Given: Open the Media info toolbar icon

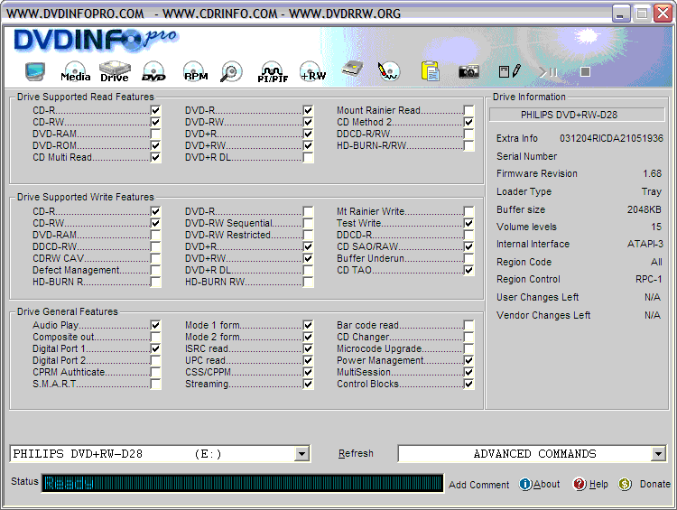Looking at the screenshot, I should click(x=76, y=71).
